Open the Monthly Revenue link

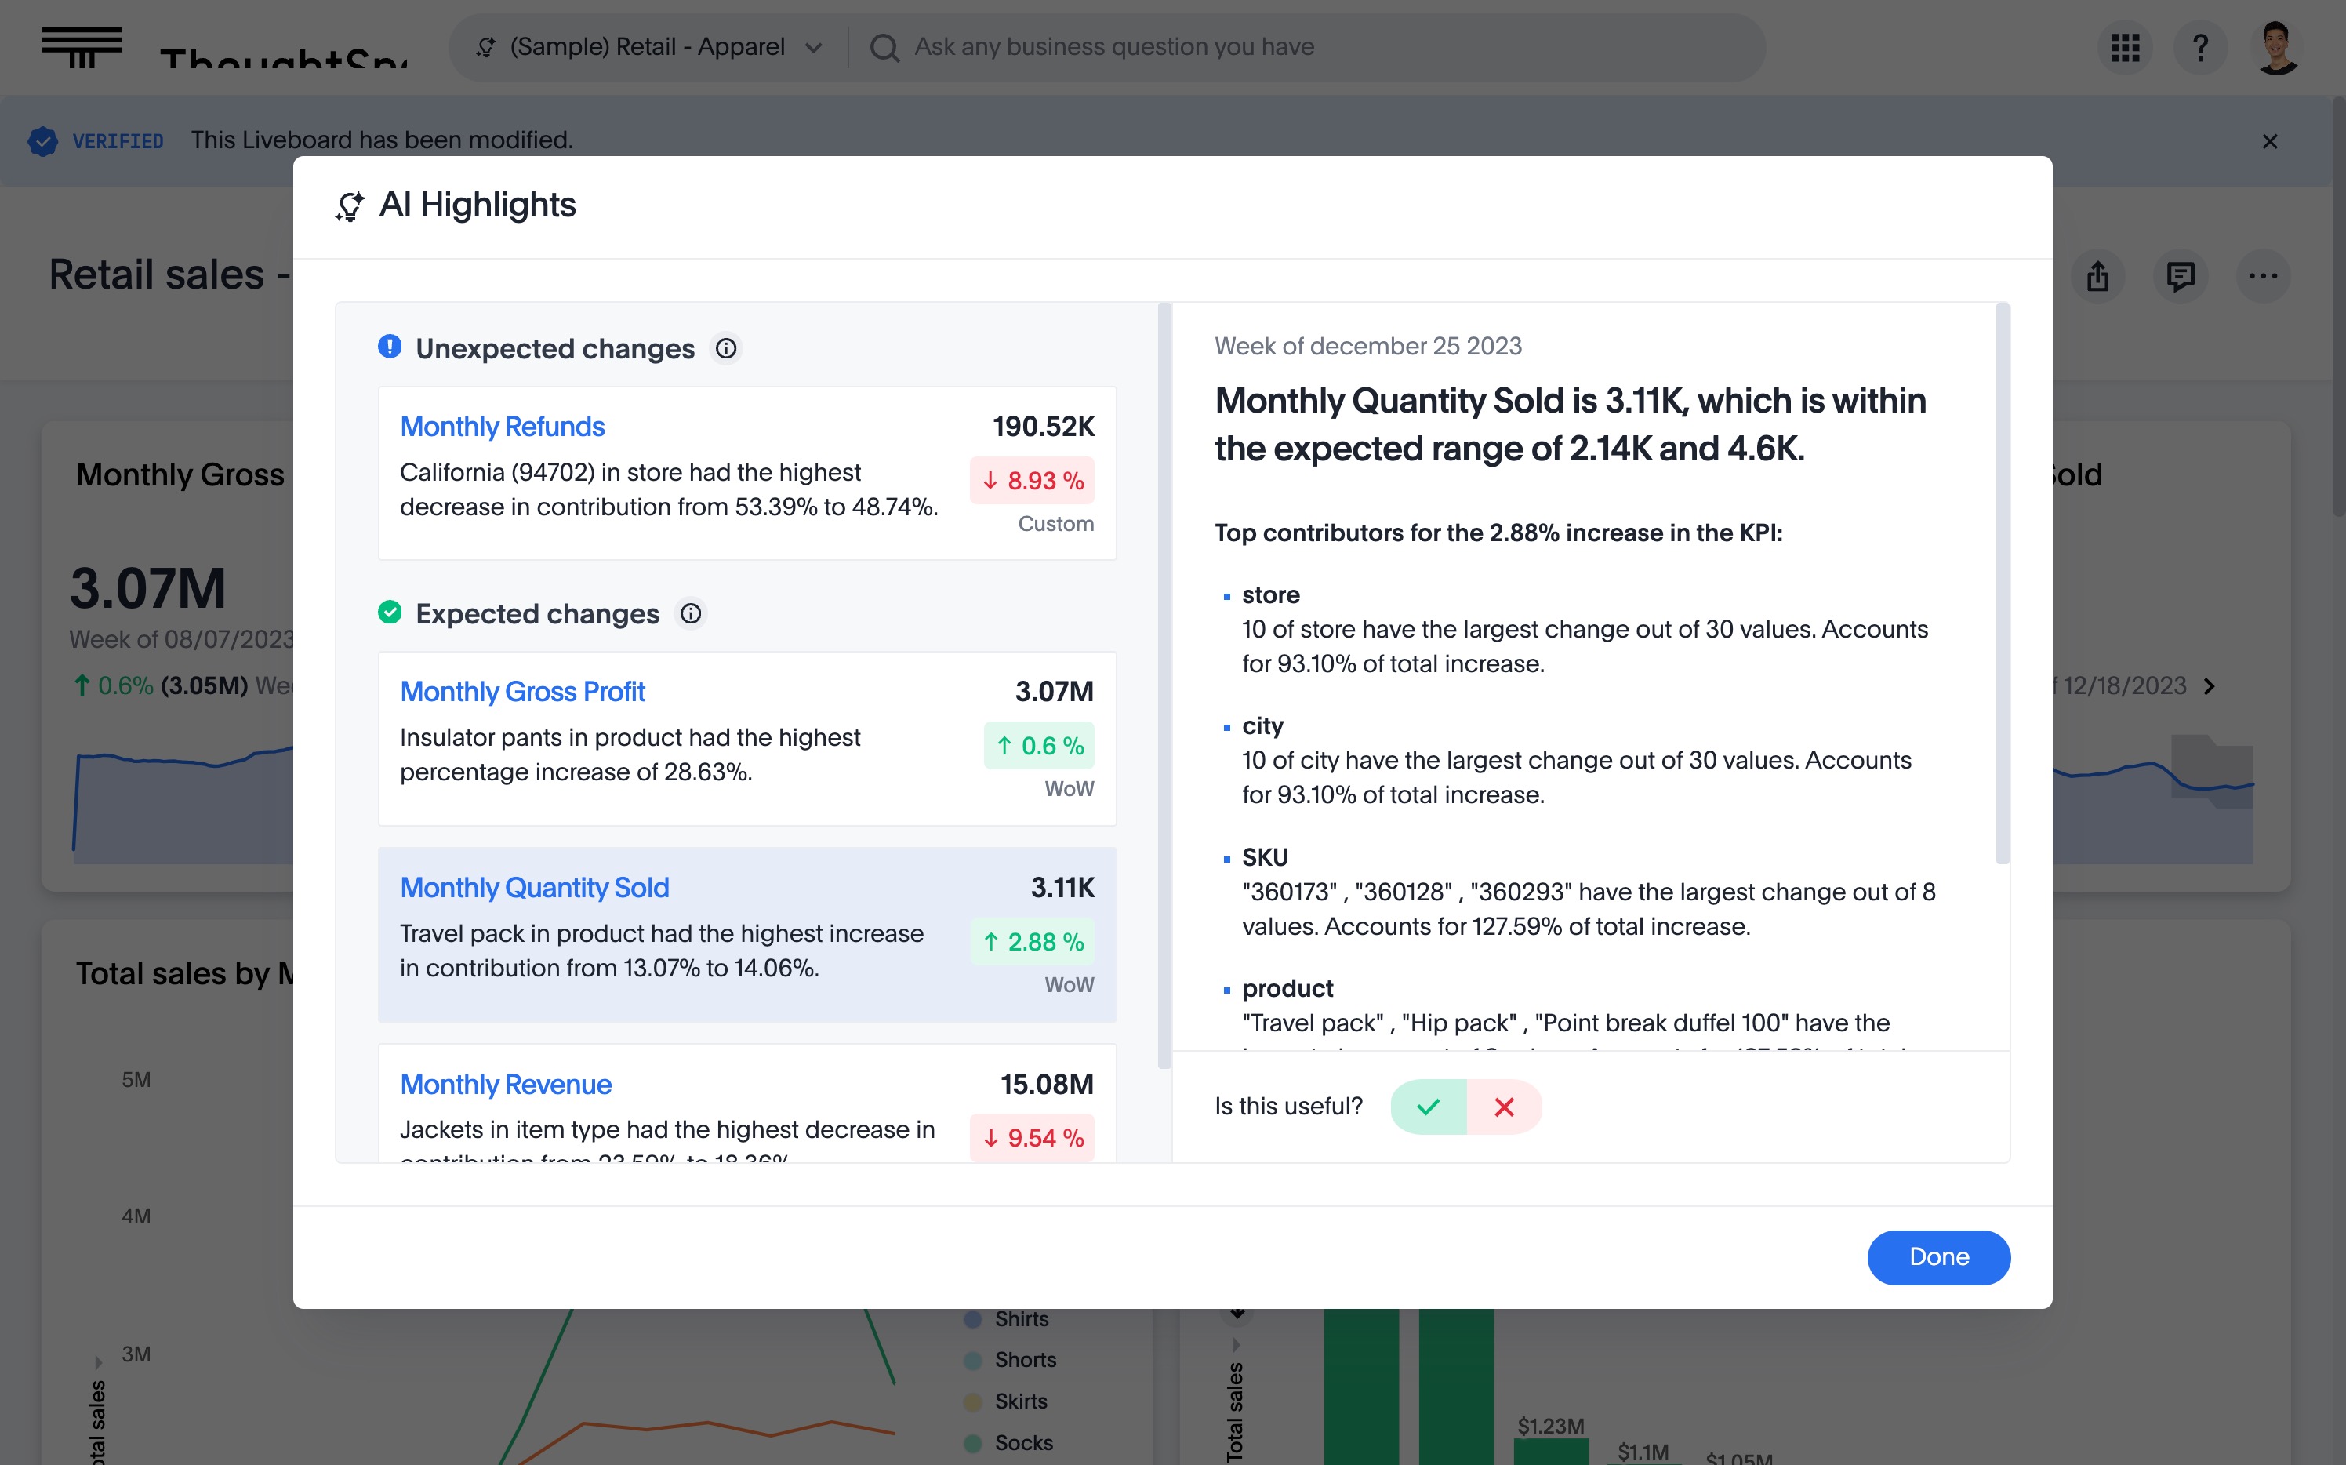(x=506, y=1084)
